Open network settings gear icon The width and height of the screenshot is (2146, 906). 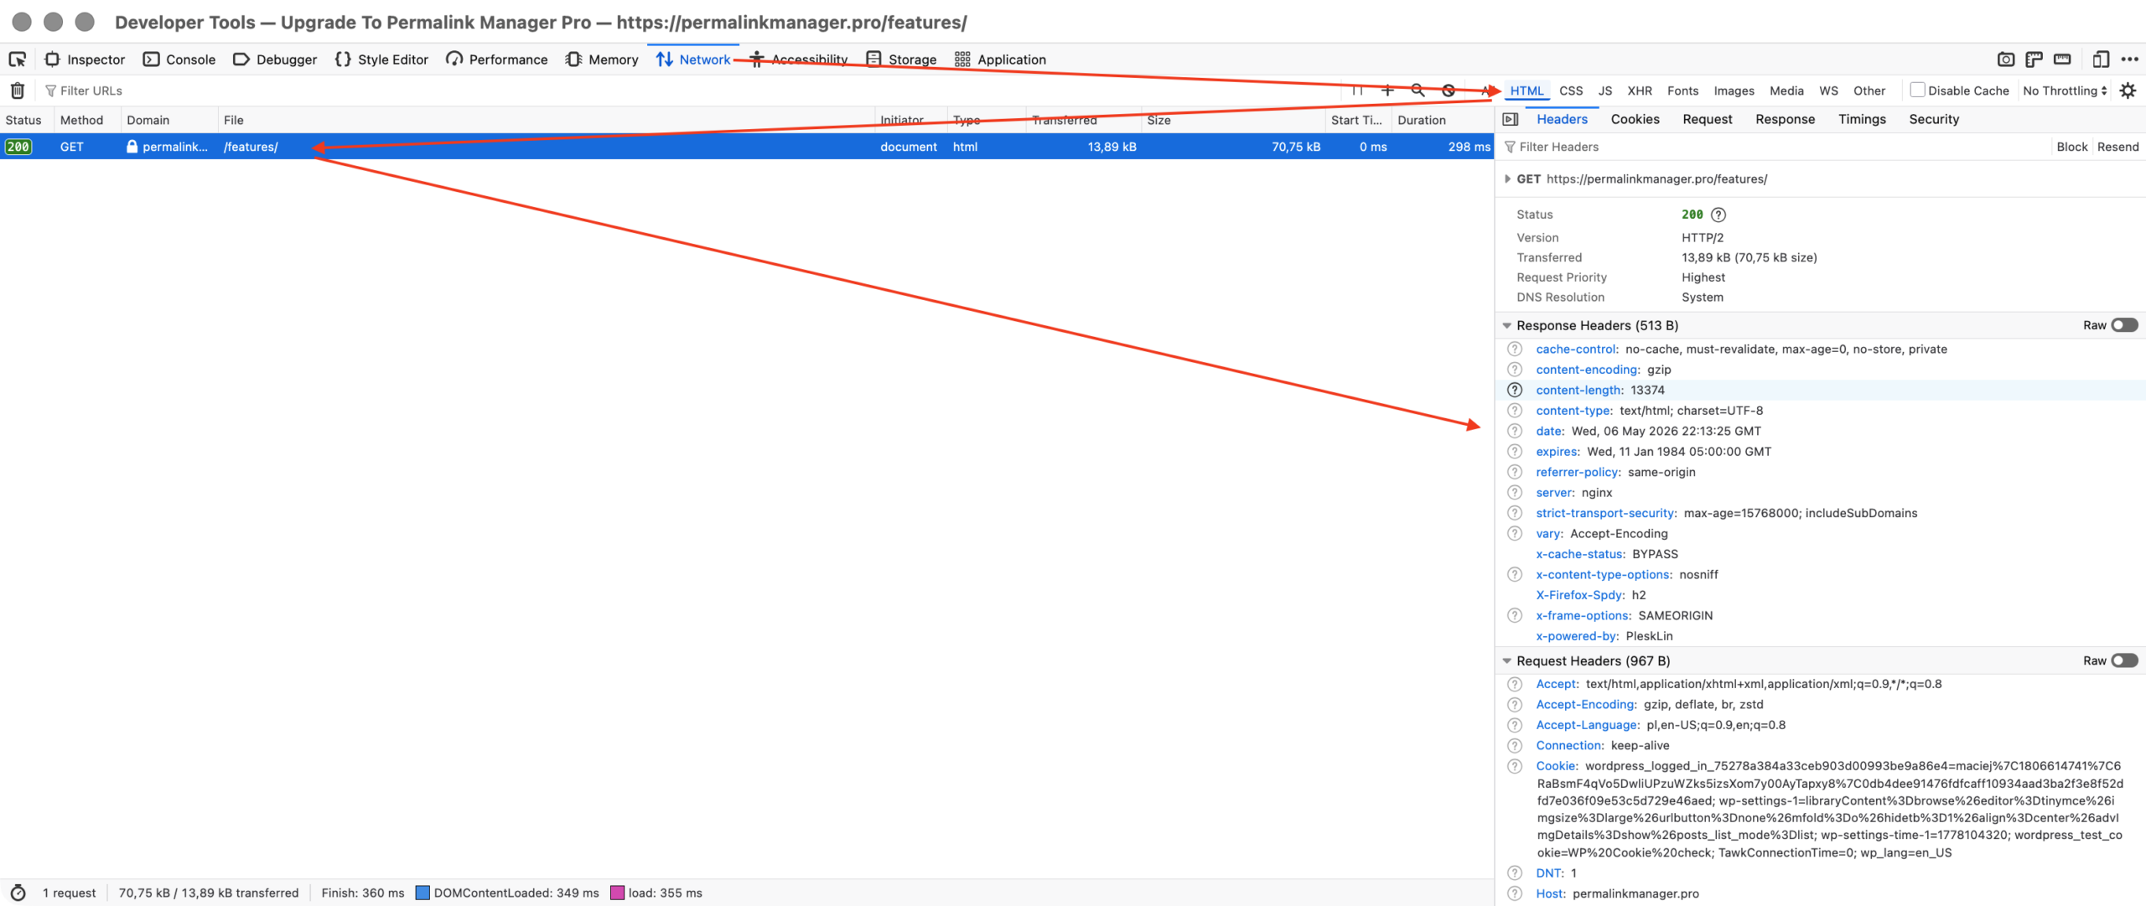[x=2128, y=91]
